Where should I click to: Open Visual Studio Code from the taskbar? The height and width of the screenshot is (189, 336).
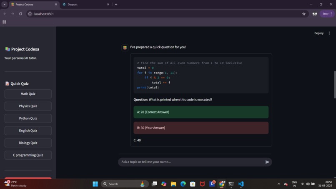241,184
